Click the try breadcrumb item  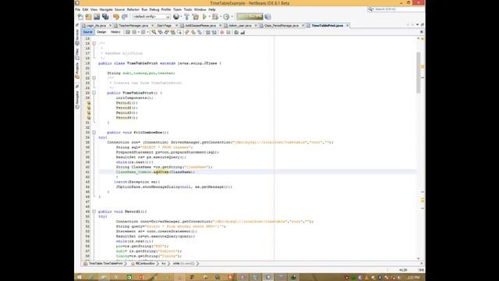(x=164, y=264)
